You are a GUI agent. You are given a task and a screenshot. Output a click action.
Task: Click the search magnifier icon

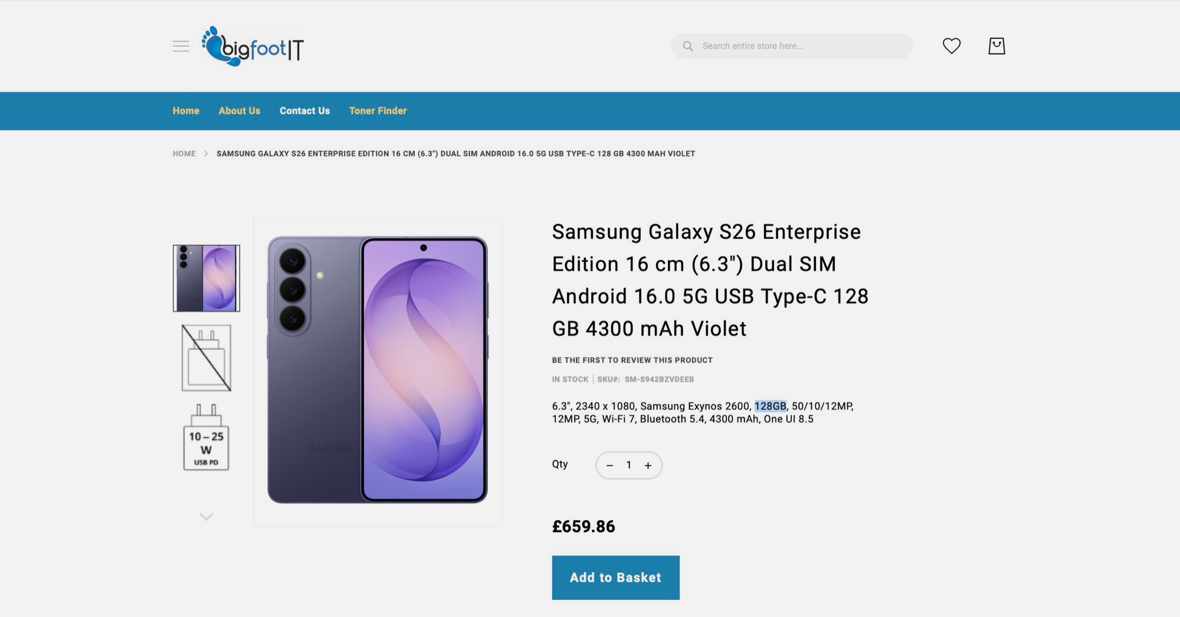pyautogui.click(x=688, y=46)
